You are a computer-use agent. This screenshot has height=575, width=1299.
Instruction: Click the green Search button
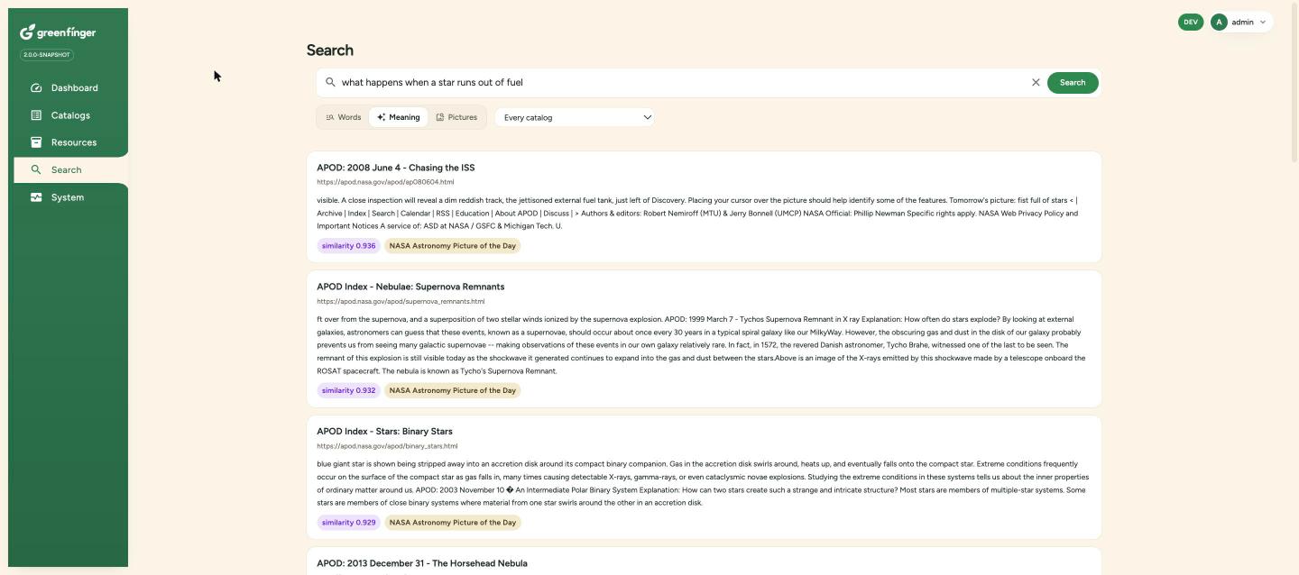1073,83
